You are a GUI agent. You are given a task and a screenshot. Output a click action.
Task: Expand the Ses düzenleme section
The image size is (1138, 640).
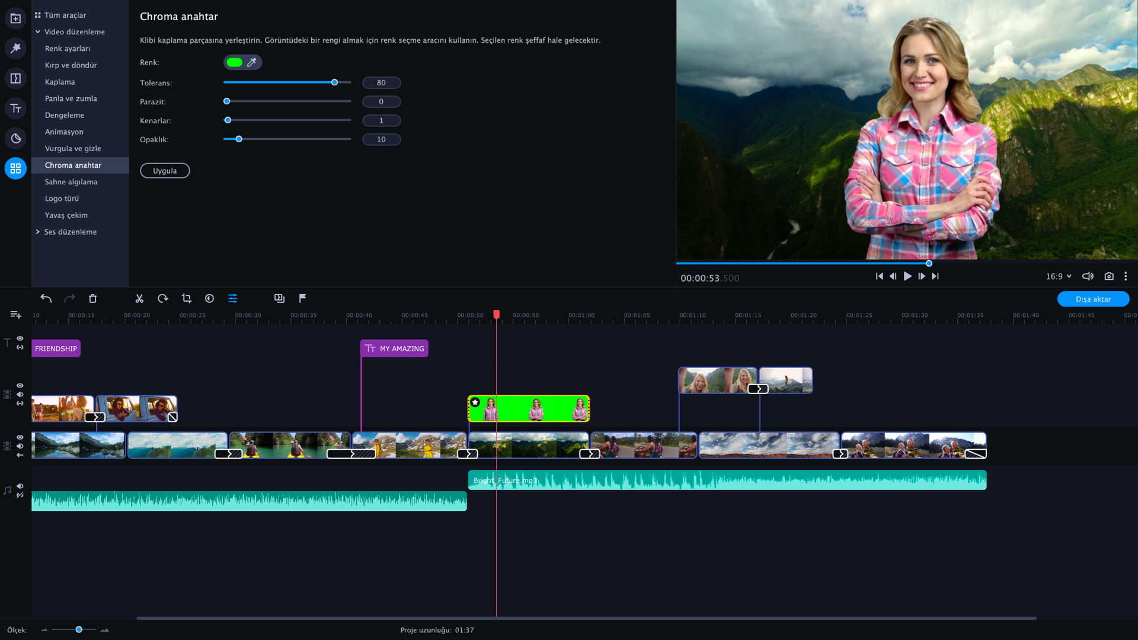(x=38, y=232)
